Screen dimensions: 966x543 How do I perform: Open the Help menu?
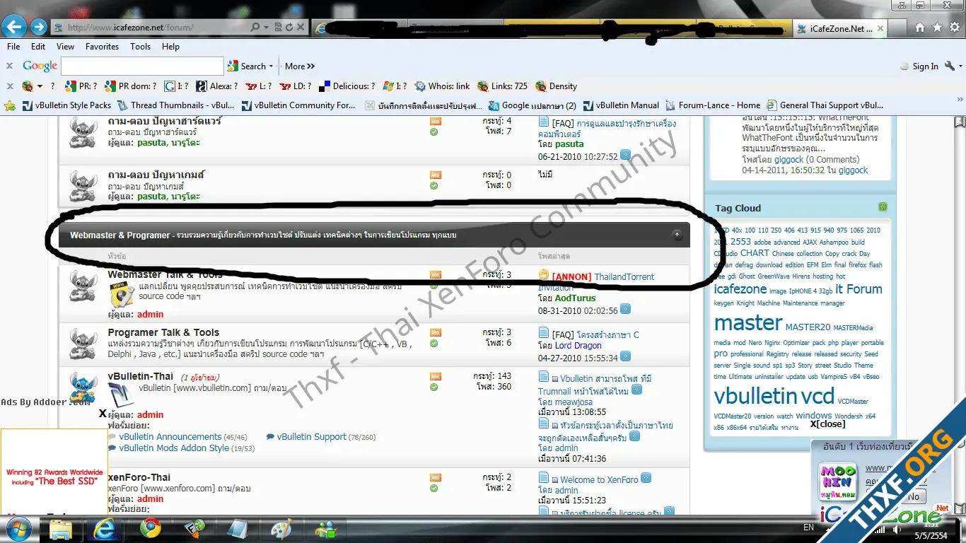(170, 46)
